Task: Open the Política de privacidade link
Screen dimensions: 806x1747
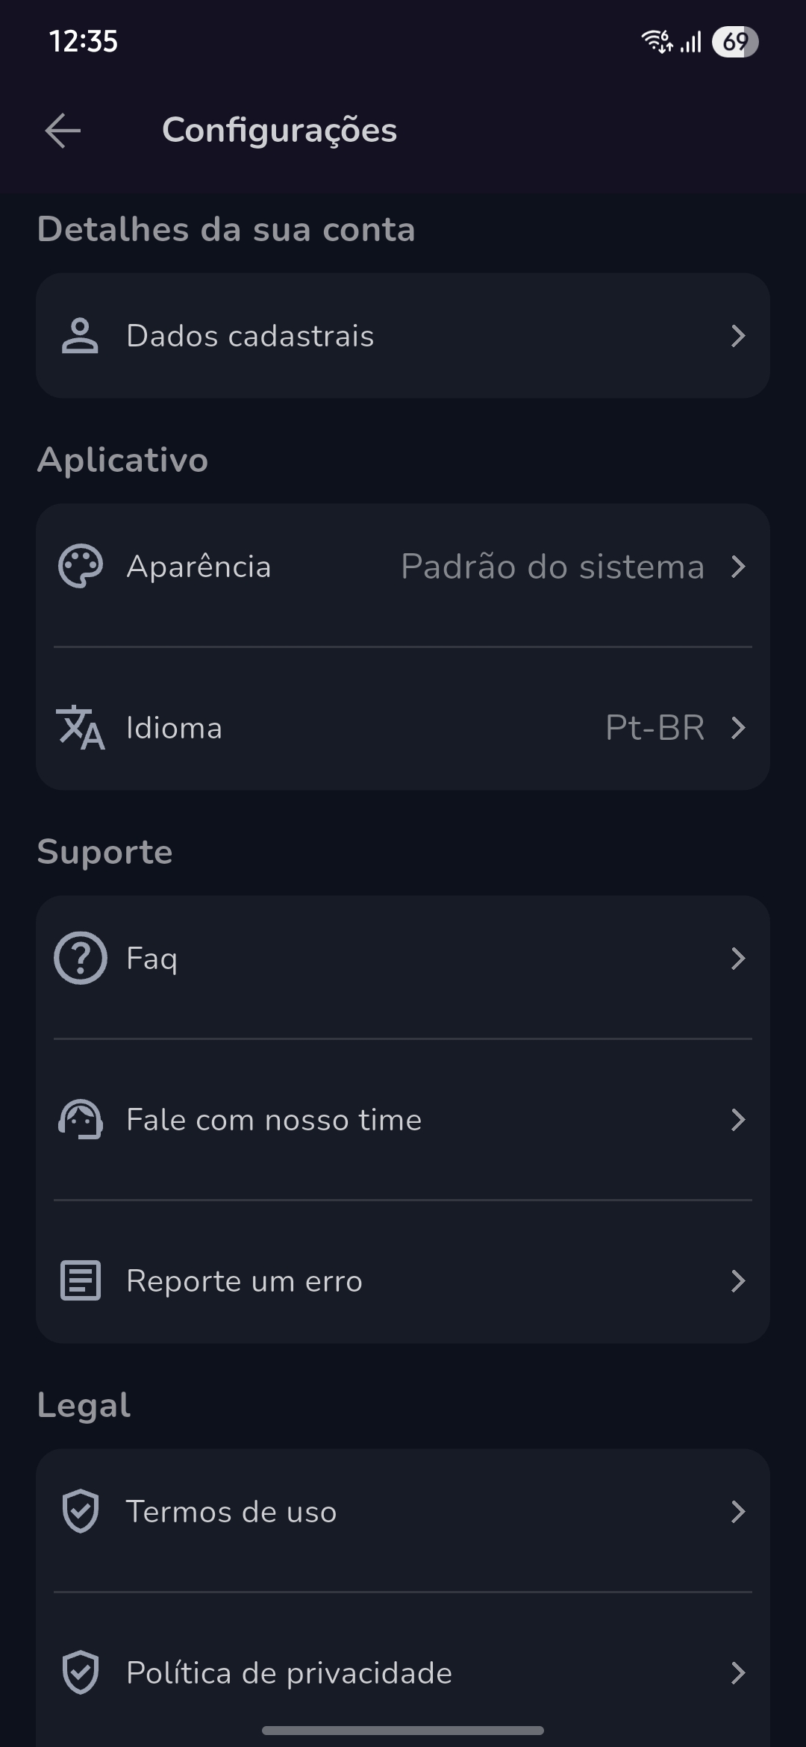Action: tap(289, 1673)
